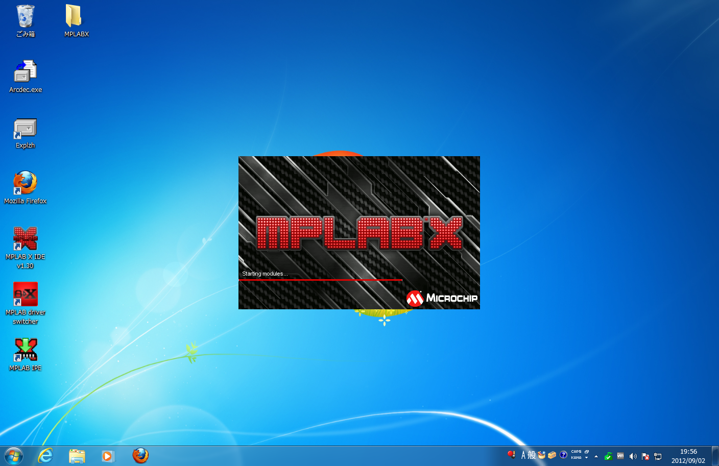Click the Microchip logo on the splash
The width and height of the screenshot is (719, 466).
click(442, 298)
